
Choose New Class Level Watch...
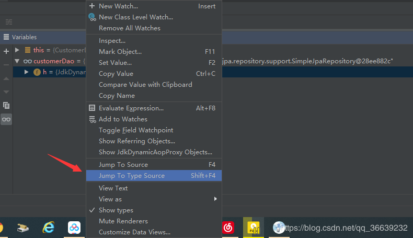[154, 17]
